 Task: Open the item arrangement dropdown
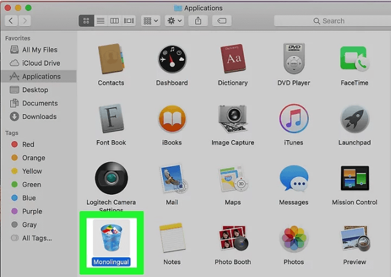click(x=151, y=20)
